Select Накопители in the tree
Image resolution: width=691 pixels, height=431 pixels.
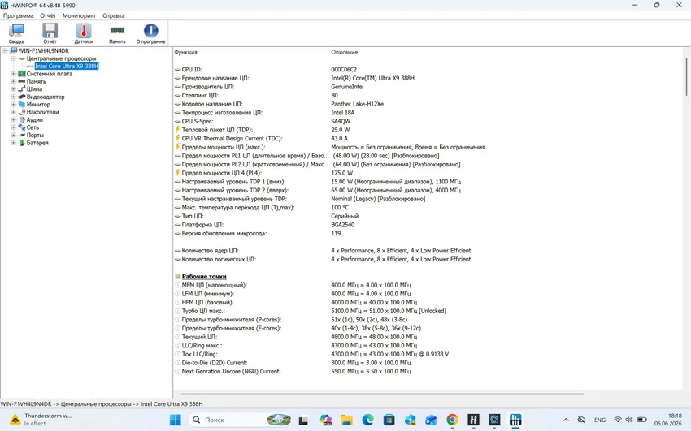tap(42, 112)
